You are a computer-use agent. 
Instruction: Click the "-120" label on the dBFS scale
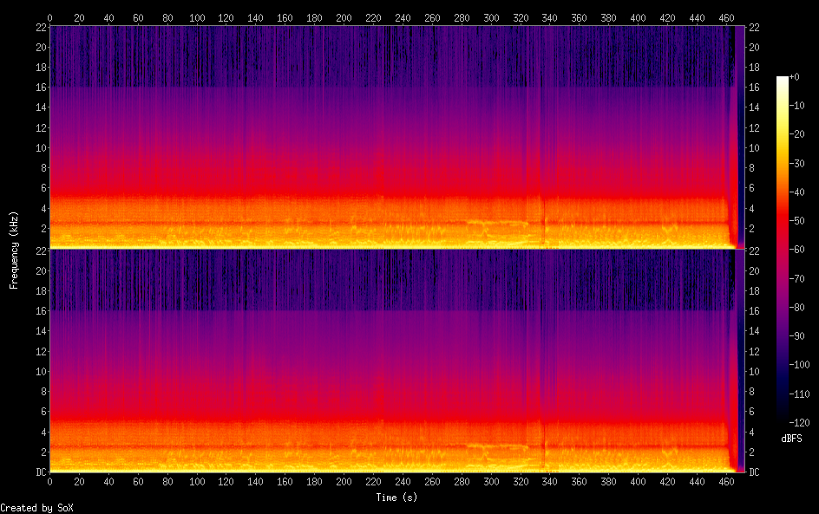coord(800,423)
